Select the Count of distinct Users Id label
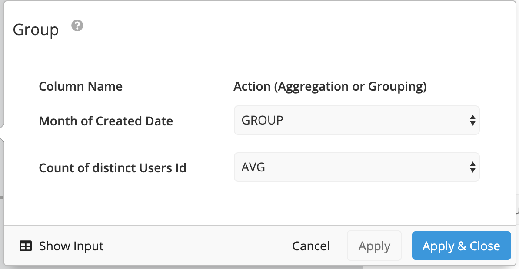 (x=113, y=168)
